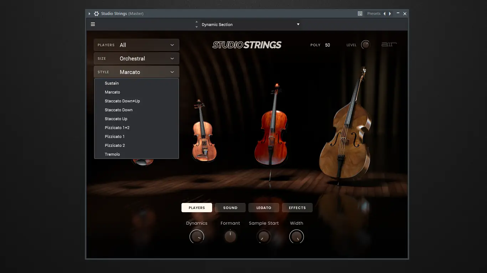
Task: Select the Tremolo style
Action: point(137,154)
